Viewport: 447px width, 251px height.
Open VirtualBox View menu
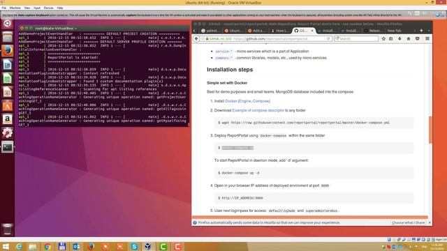click(27, 8)
